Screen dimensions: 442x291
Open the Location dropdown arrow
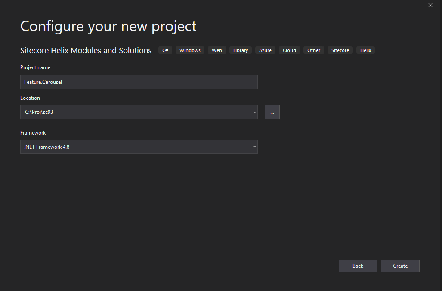[255, 112]
